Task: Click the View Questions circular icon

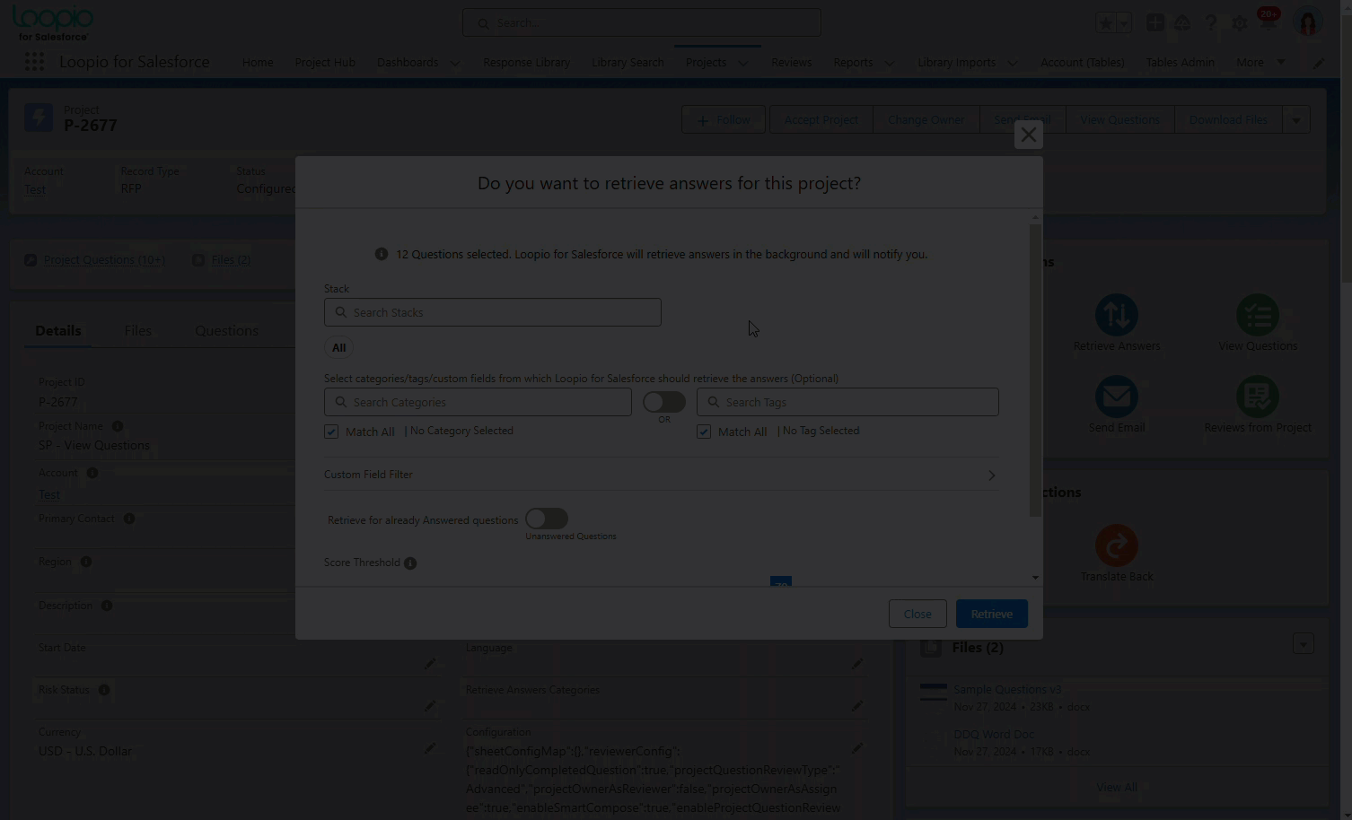Action: (1258, 315)
